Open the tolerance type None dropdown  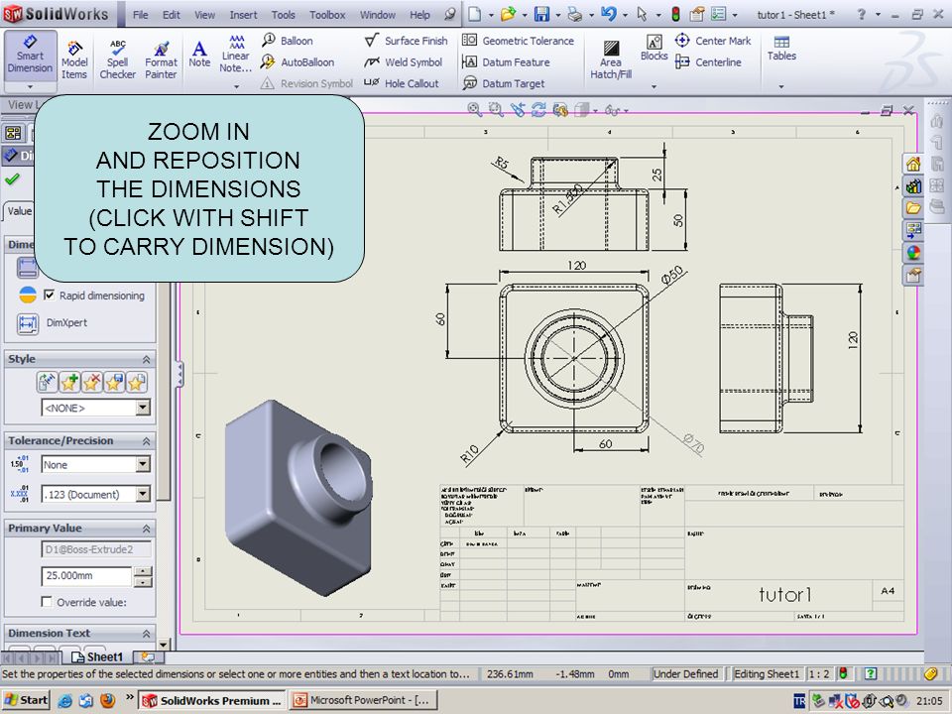143,464
